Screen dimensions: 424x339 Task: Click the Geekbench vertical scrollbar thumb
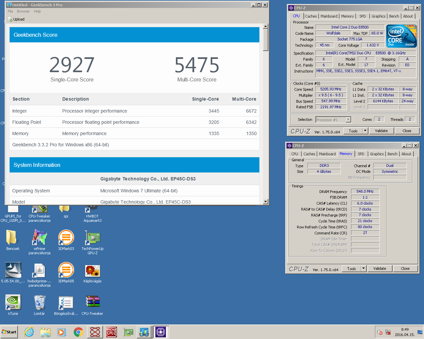(265, 40)
